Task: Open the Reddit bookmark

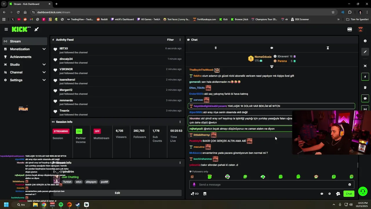Action: [x=102, y=19]
